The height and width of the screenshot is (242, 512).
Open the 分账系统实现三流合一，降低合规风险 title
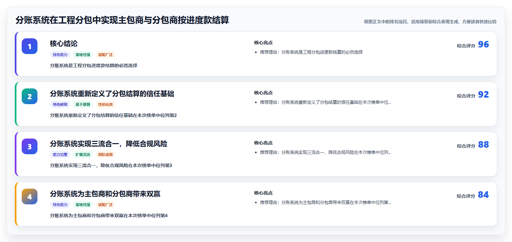tap(108, 144)
